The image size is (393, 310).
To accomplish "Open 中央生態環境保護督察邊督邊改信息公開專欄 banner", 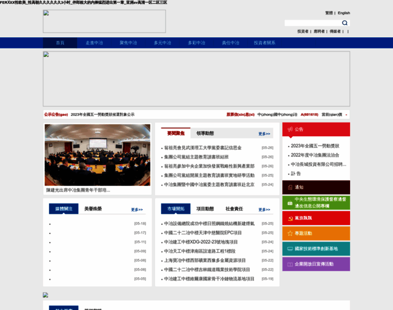I will [x=316, y=203].
